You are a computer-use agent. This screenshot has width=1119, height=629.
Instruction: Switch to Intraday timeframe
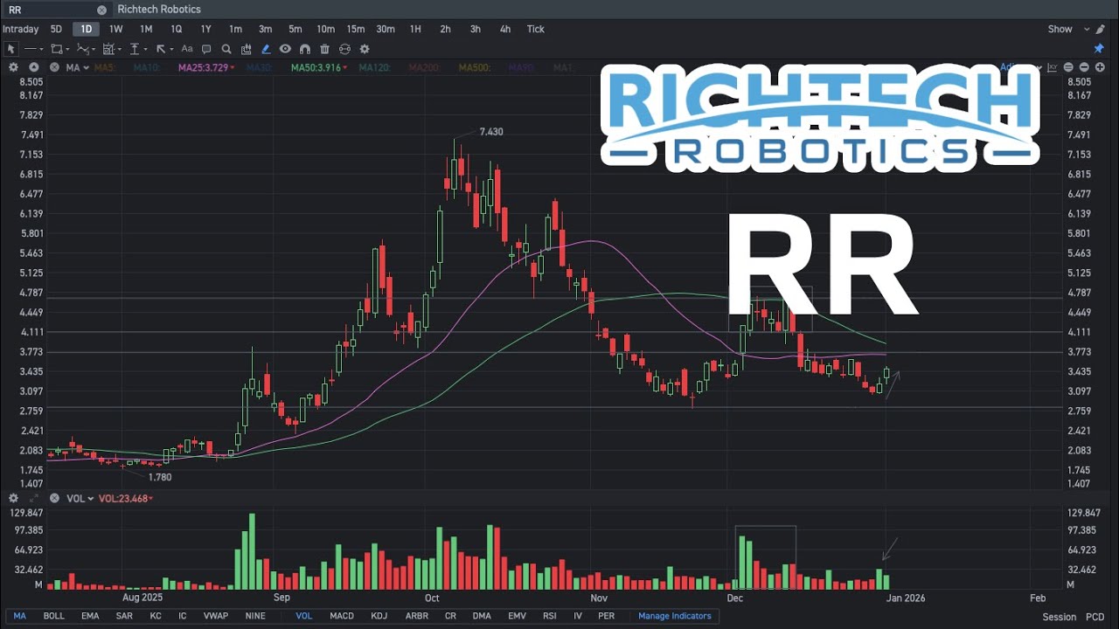tap(21, 29)
